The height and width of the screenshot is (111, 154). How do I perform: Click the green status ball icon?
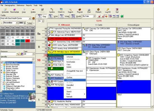[122, 16]
